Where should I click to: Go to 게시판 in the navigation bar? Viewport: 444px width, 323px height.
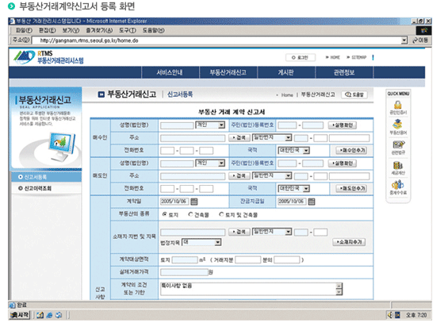point(285,72)
